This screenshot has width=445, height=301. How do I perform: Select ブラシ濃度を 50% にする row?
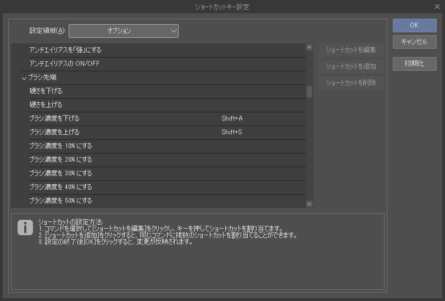[x=168, y=201]
